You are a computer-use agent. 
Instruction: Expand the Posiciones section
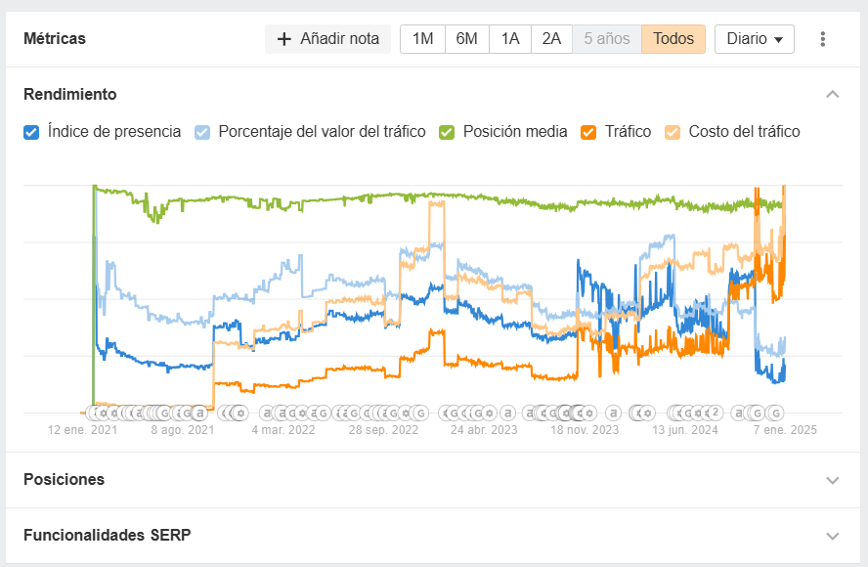833,480
